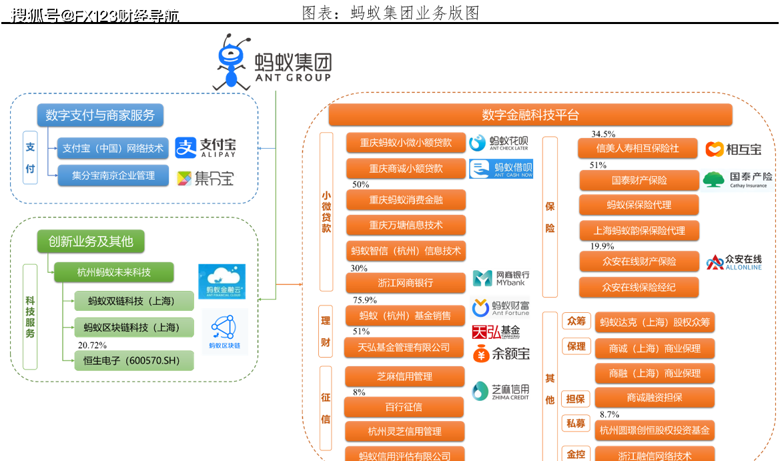Click the 国泰产险 Cathay Insurance tree logo

coord(738,179)
